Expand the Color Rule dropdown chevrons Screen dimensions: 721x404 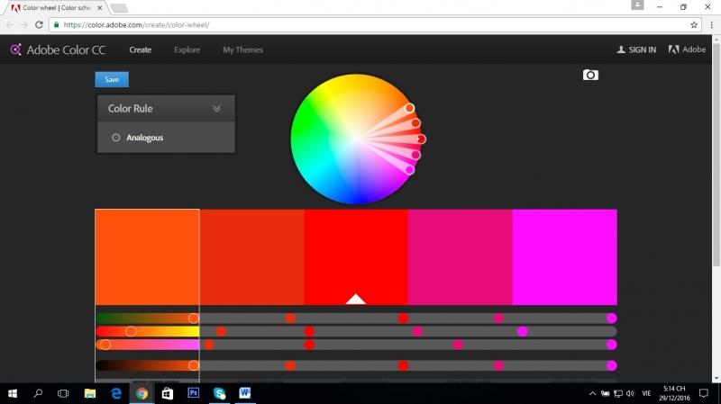tap(216, 109)
